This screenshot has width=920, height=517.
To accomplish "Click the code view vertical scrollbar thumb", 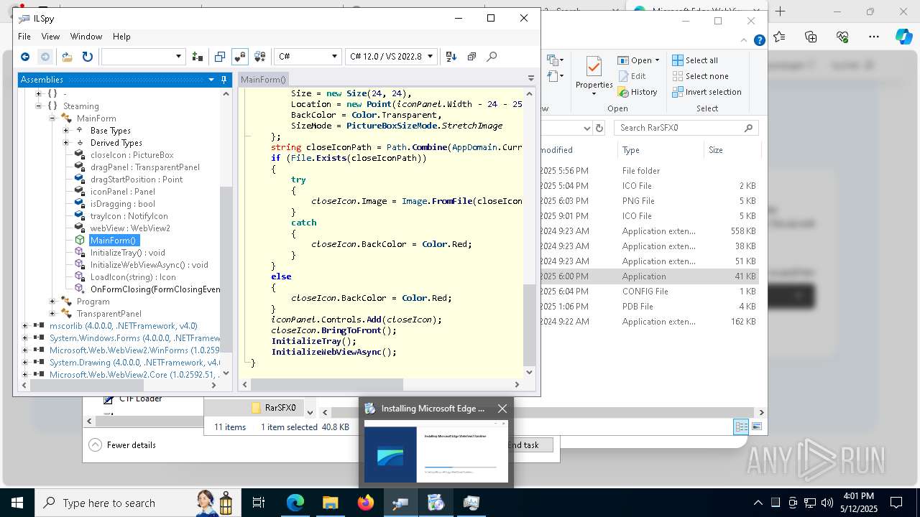I will coord(530,325).
